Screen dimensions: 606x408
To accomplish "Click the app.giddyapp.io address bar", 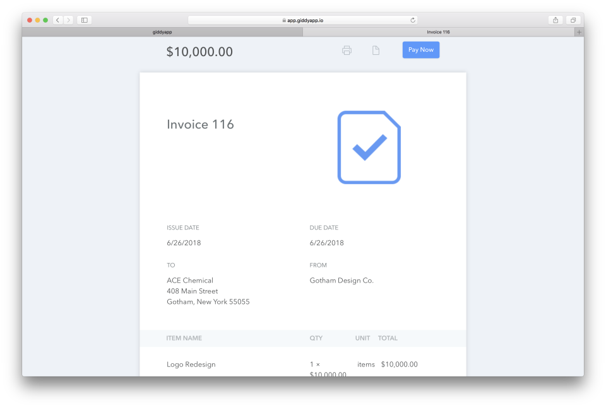I will click(x=303, y=20).
